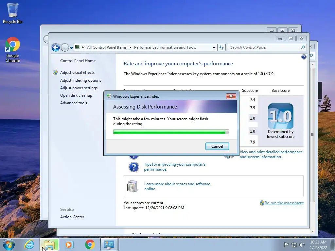Launch Internet Explorer from taskbar
Image resolution: width=335 pixels, height=251 pixels.
tap(29, 244)
